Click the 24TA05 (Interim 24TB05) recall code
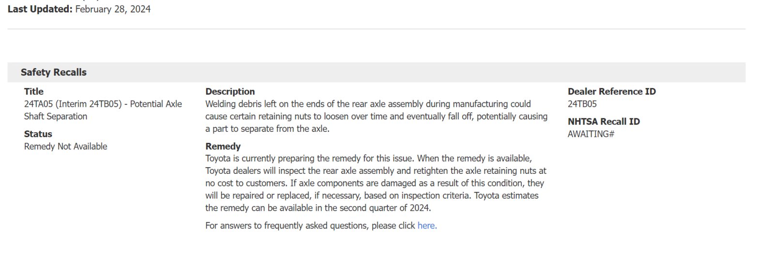The image size is (774, 257). 73,104
